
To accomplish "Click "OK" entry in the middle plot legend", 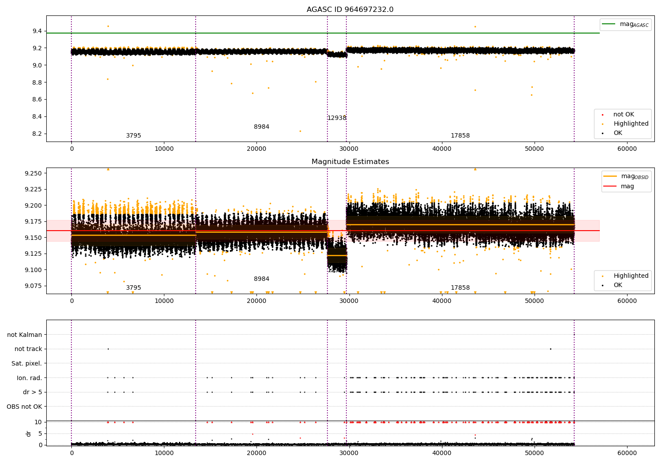I will coord(618,285).
